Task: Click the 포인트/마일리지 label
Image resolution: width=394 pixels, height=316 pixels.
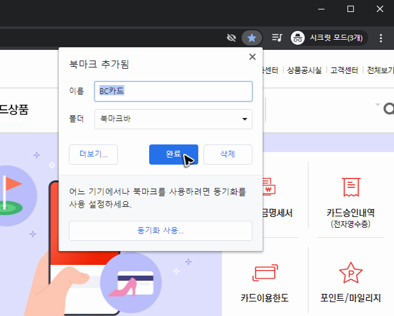Action: (x=350, y=298)
